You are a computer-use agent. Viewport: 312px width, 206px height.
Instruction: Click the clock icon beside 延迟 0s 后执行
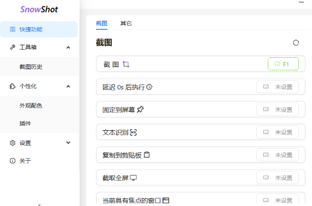(x=149, y=87)
